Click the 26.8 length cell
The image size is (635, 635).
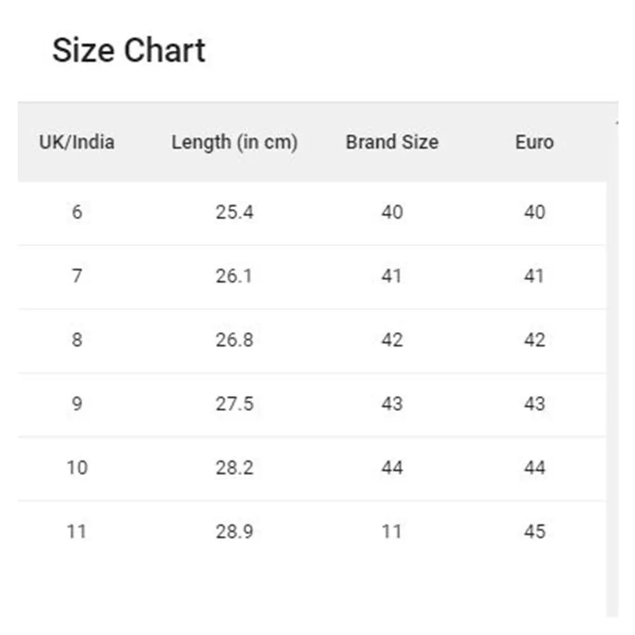coord(234,340)
